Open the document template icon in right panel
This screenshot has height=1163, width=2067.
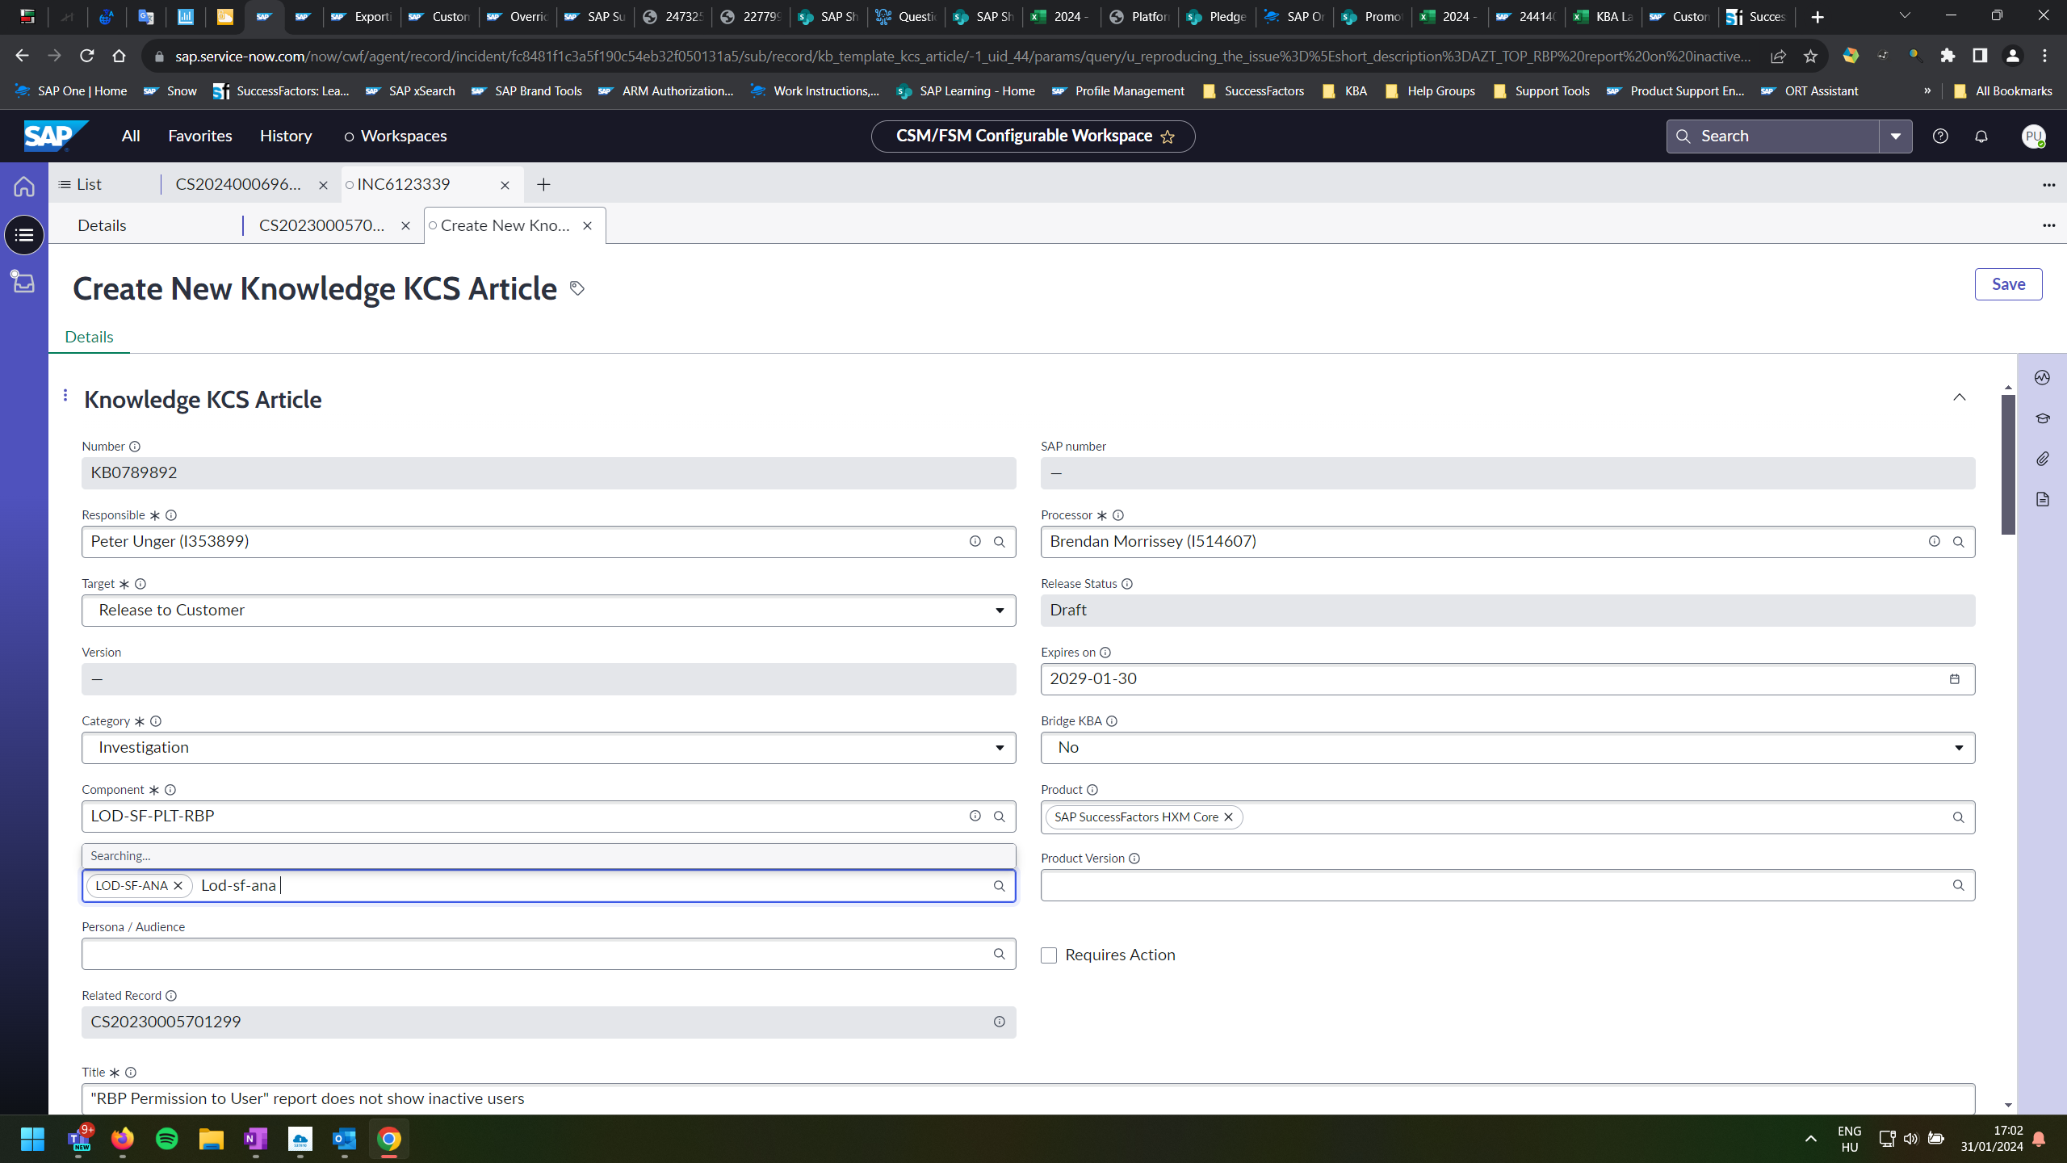coord(2043,499)
